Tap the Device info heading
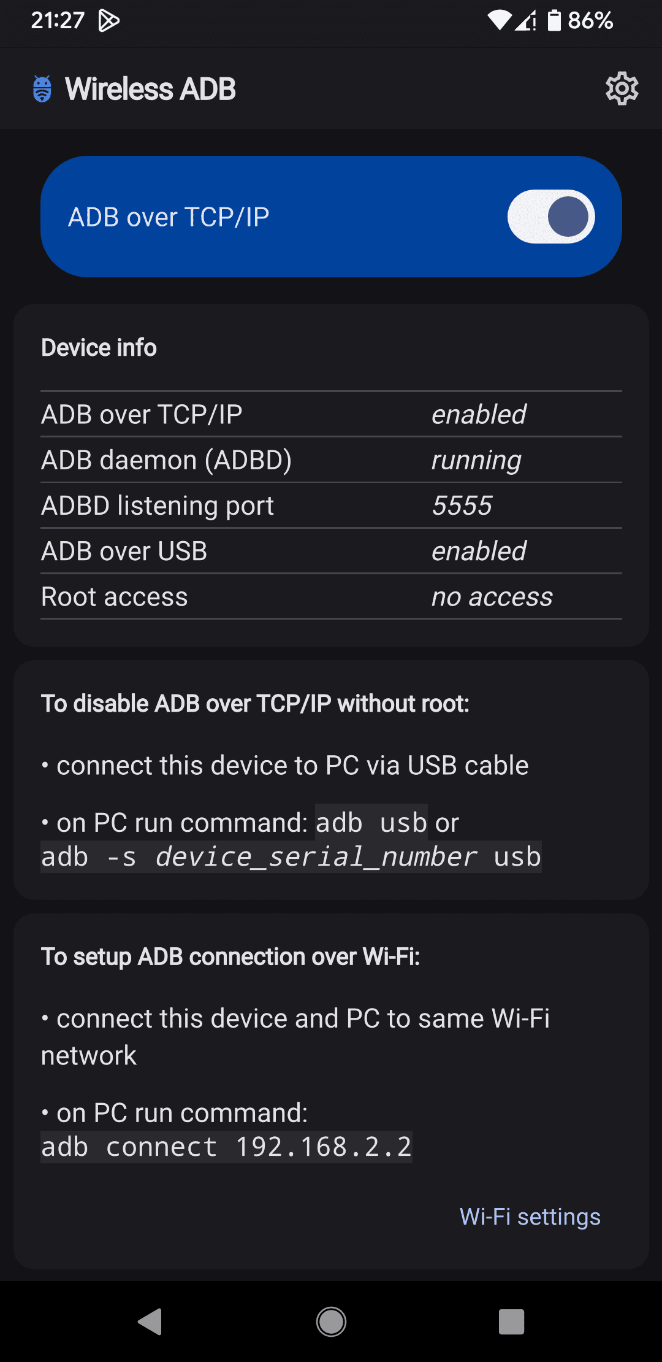Screen dimensions: 662x1362 99,348
